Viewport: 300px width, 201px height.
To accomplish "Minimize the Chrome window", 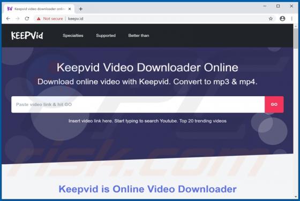I will tap(265, 6).
